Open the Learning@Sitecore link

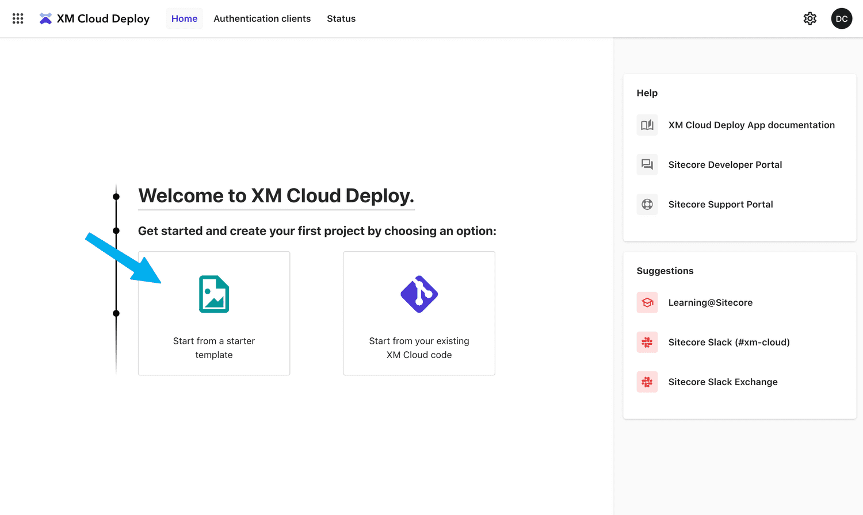(x=710, y=302)
